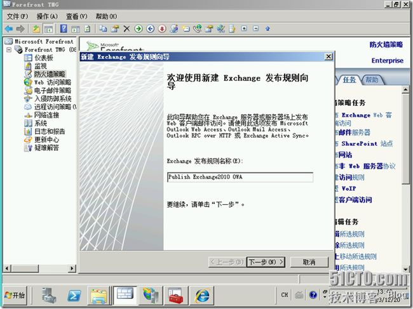The height and width of the screenshot is (309, 413).
Task: Select 网络连接 node in tree
Action: (46, 115)
